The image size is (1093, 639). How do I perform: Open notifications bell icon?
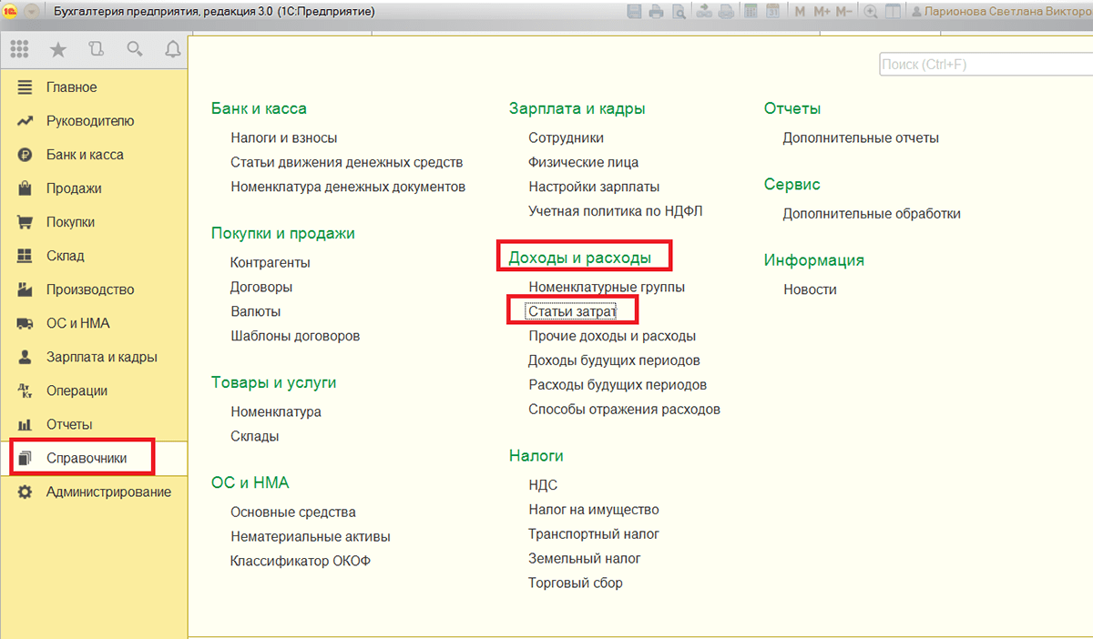(173, 49)
